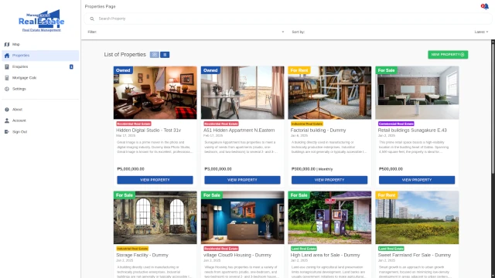
Task: Open Retail buildings Sunagakure property photo
Action: point(417,93)
